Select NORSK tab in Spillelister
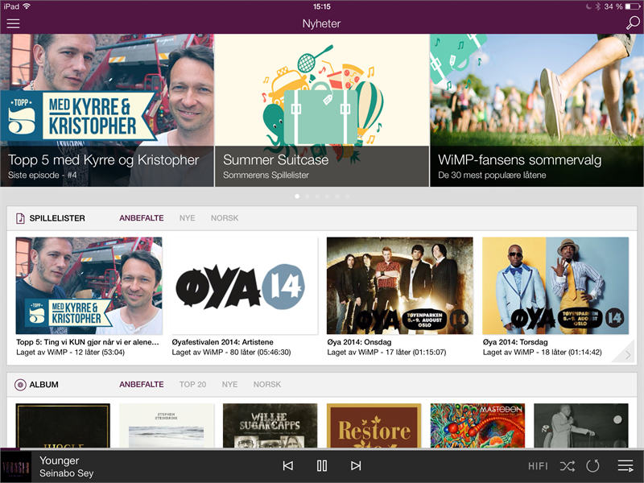The image size is (644, 483). [225, 218]
